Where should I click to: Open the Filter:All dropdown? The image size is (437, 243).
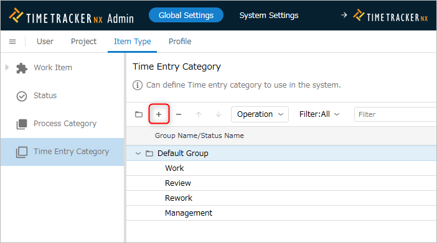tap(319, 114)
